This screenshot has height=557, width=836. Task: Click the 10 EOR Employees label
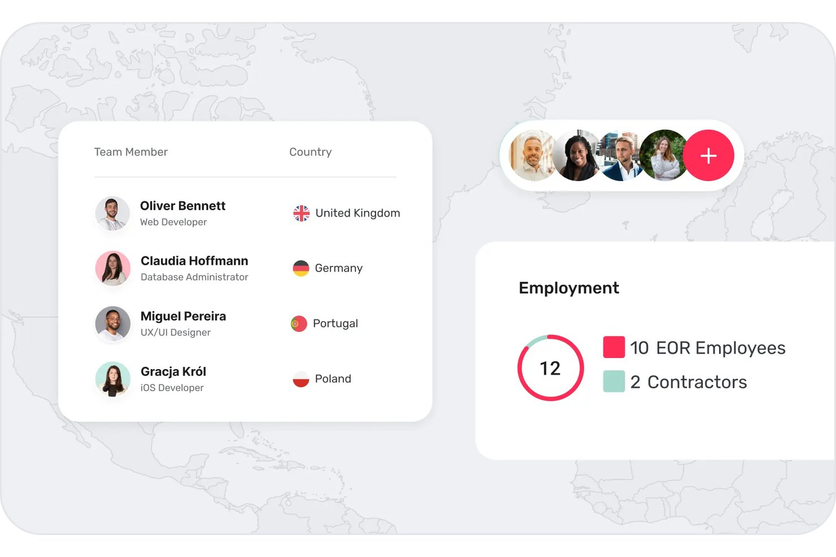(708, 348)
